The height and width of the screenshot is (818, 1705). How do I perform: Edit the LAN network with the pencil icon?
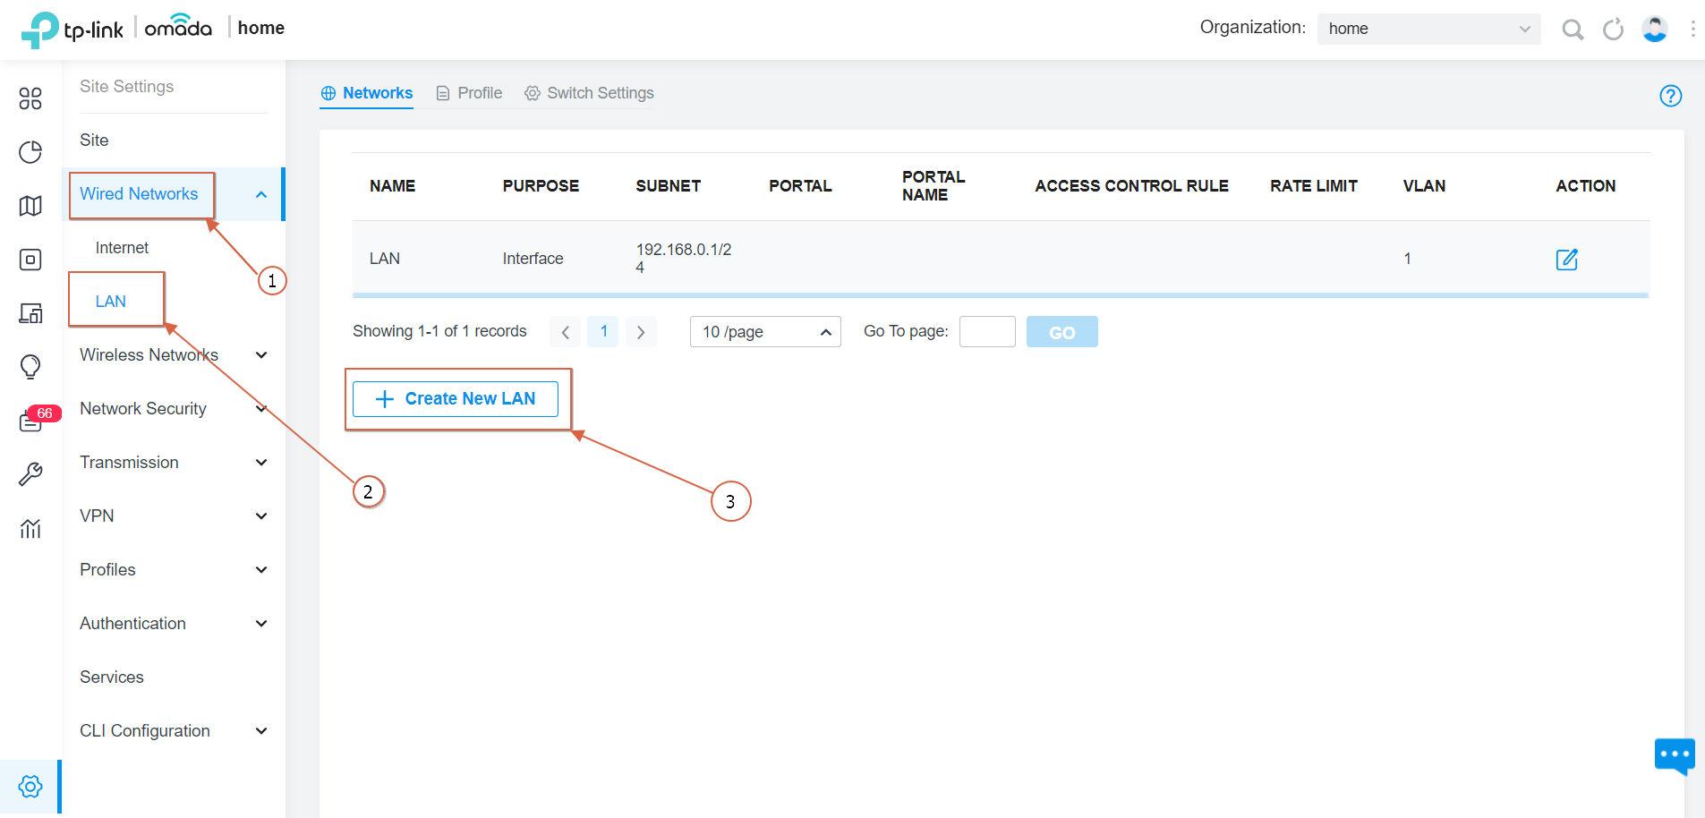point(1567,260)
